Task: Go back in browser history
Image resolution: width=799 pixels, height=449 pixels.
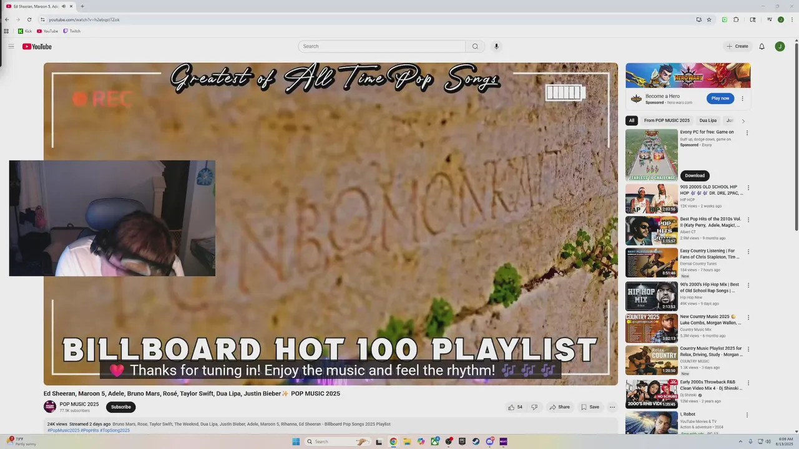Action: [x=7, y=19]
